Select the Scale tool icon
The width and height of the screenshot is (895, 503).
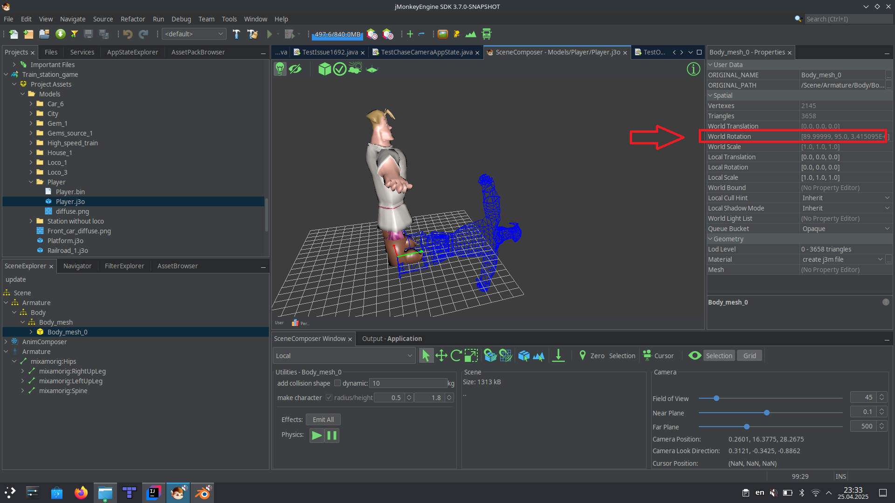click(x=471, y=356)
